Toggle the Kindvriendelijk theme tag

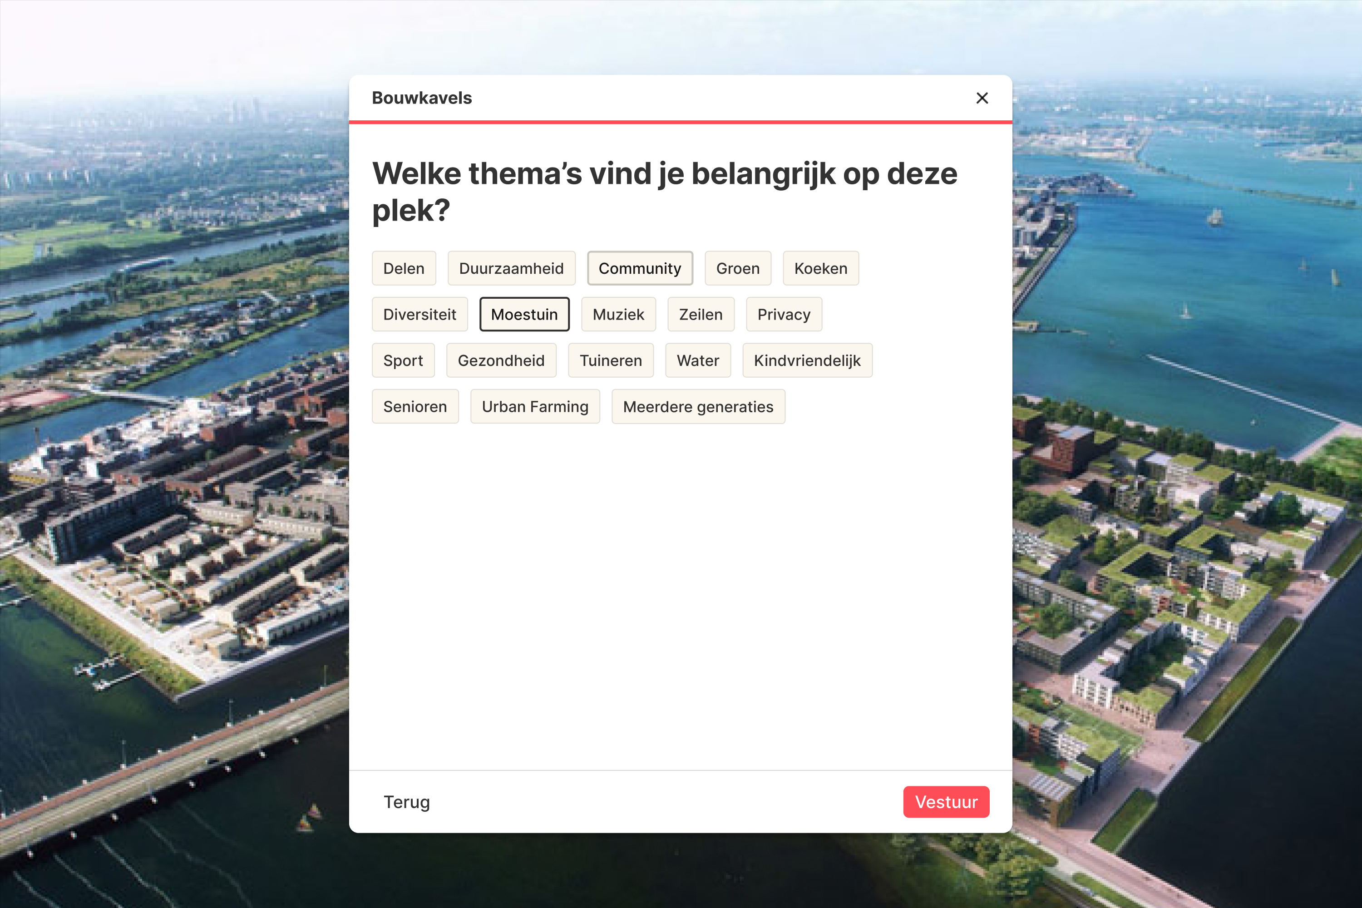pyautogui.click(x=807, y=360)
